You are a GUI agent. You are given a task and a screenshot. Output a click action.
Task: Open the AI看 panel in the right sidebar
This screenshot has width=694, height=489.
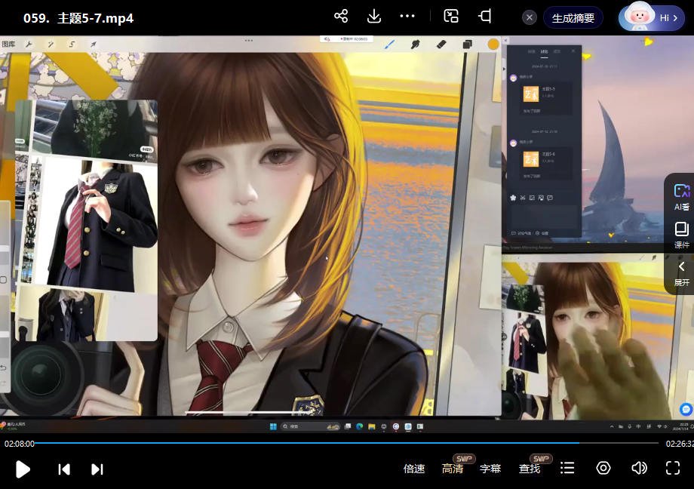tap(681, 198)
